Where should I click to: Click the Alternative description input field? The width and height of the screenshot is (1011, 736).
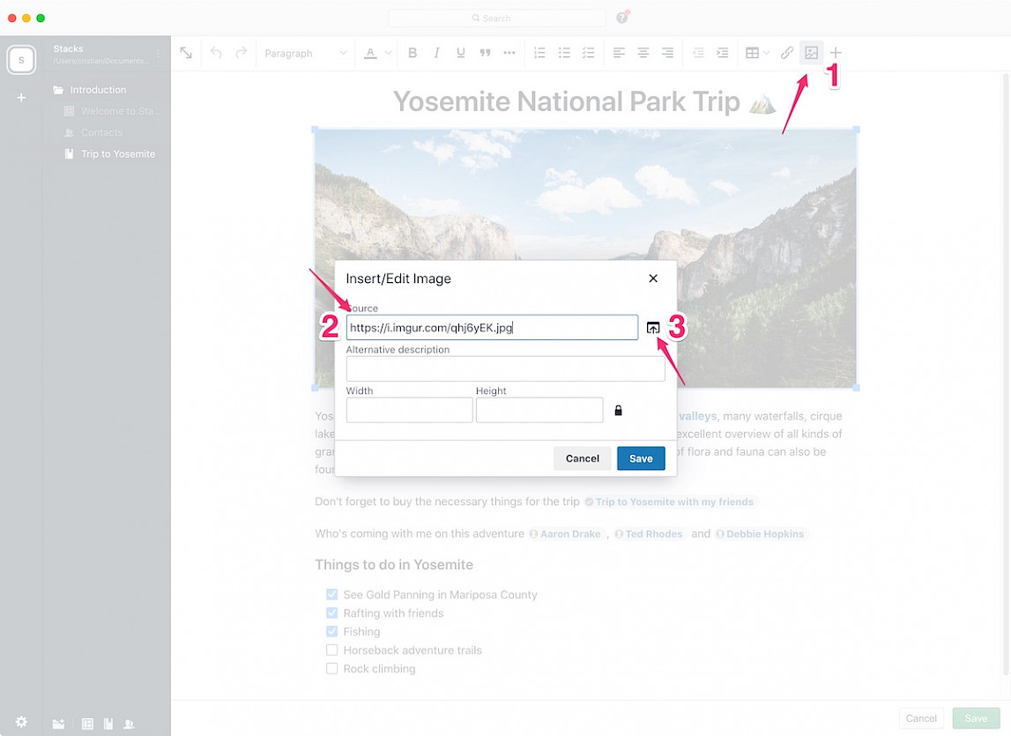coord(505,369)
